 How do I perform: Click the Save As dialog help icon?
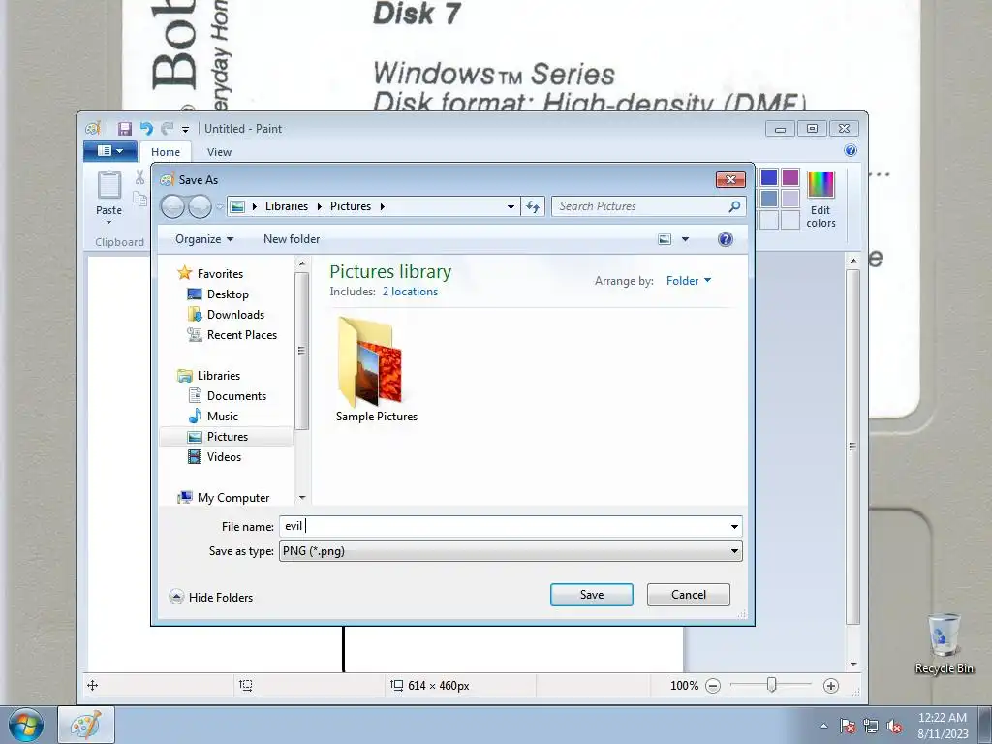pos(726,239)
